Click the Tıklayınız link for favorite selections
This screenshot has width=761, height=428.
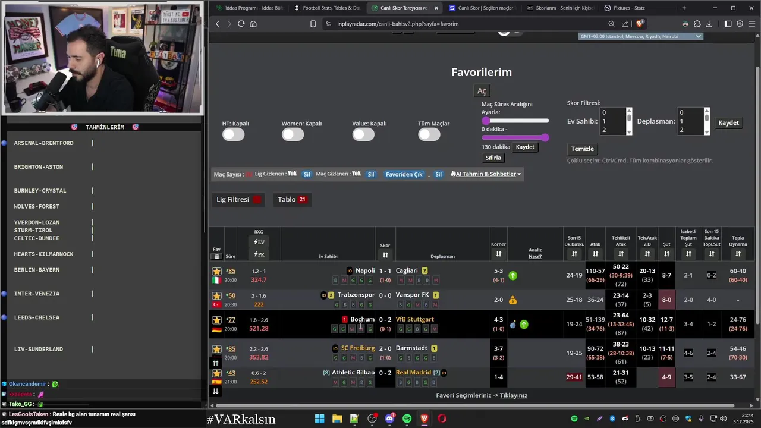[x=514, y=395]
